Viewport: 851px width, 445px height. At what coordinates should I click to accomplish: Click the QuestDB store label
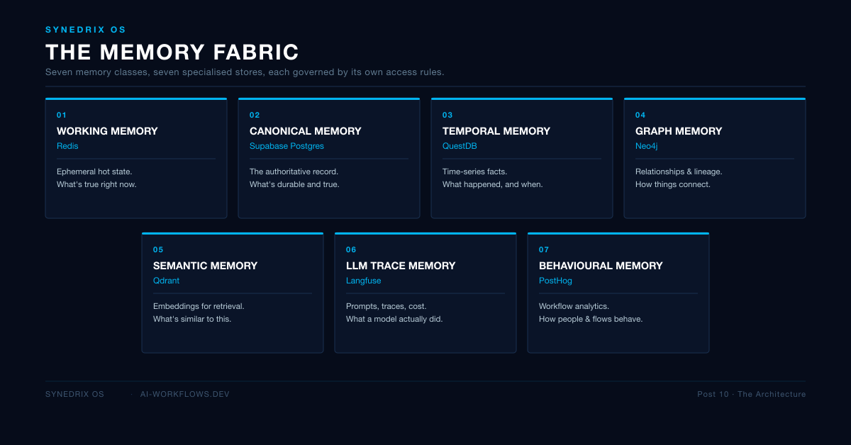460,146
